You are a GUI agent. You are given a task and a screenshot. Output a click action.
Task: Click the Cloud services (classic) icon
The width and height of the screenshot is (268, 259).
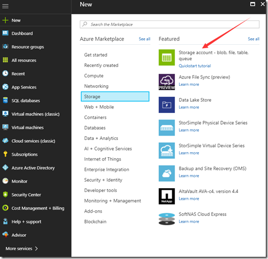[x=6, y=141]
